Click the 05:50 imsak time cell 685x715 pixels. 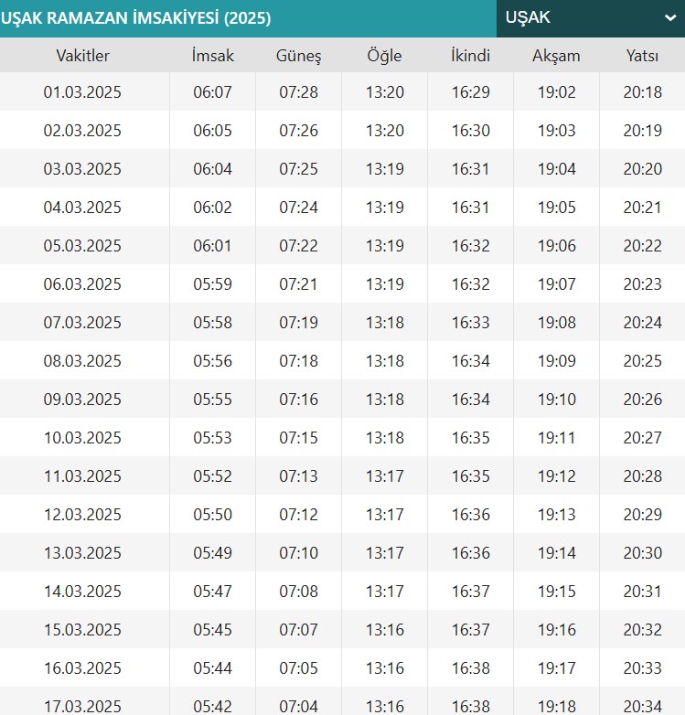[x=212, y=515]
